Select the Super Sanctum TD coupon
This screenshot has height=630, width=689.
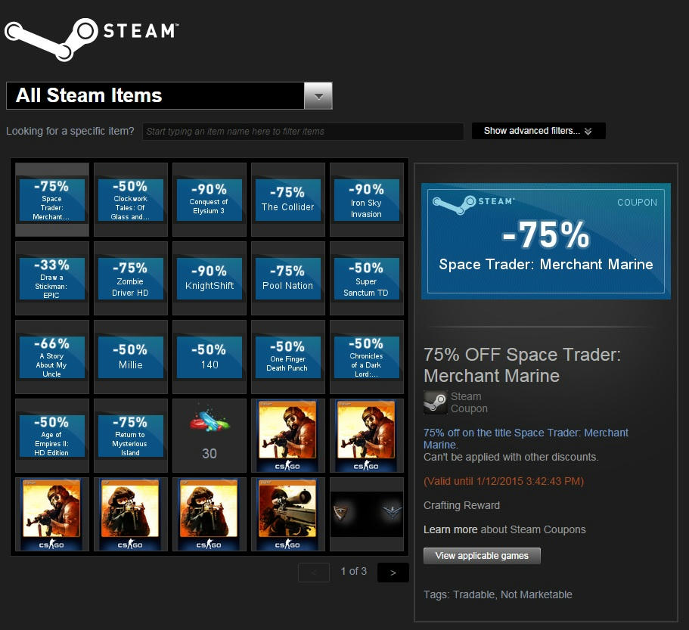(x=367, y=278)
